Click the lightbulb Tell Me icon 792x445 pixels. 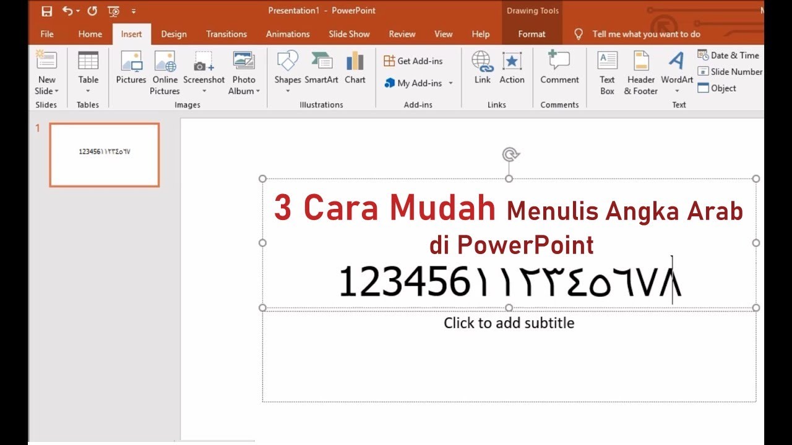tap(579, 34)
